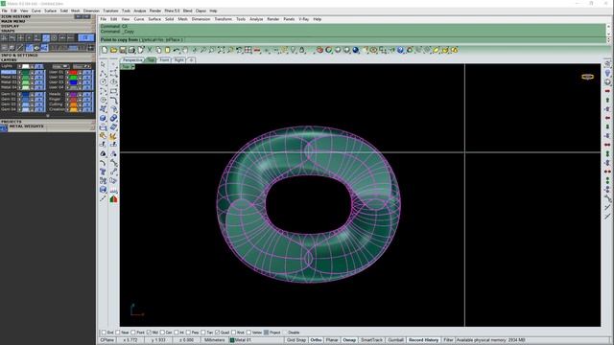614x345 pixels.
Task: Expand the INFO & SETTINGS panel header
Action: pyautogui.click(x=47, y=56)
